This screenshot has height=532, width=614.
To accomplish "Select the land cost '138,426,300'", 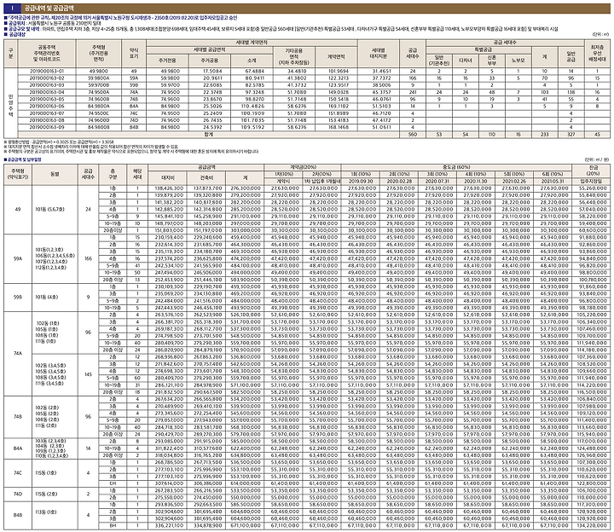I will (168, 188).
